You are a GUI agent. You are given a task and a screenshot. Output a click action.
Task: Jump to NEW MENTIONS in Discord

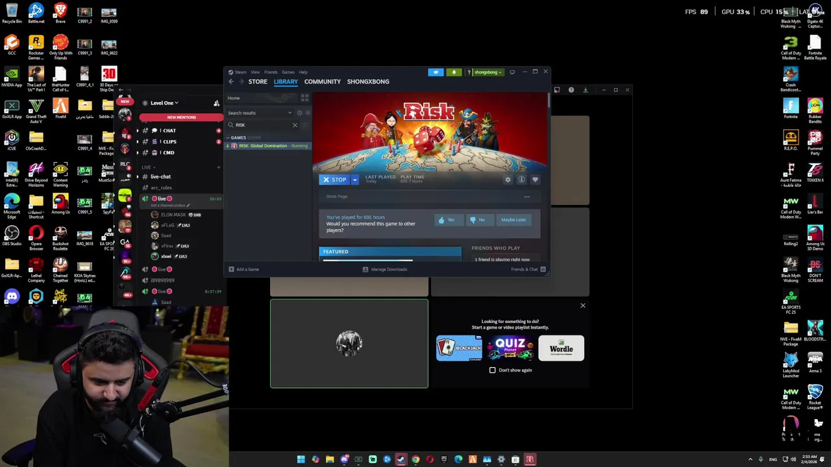tap(181, 117)
